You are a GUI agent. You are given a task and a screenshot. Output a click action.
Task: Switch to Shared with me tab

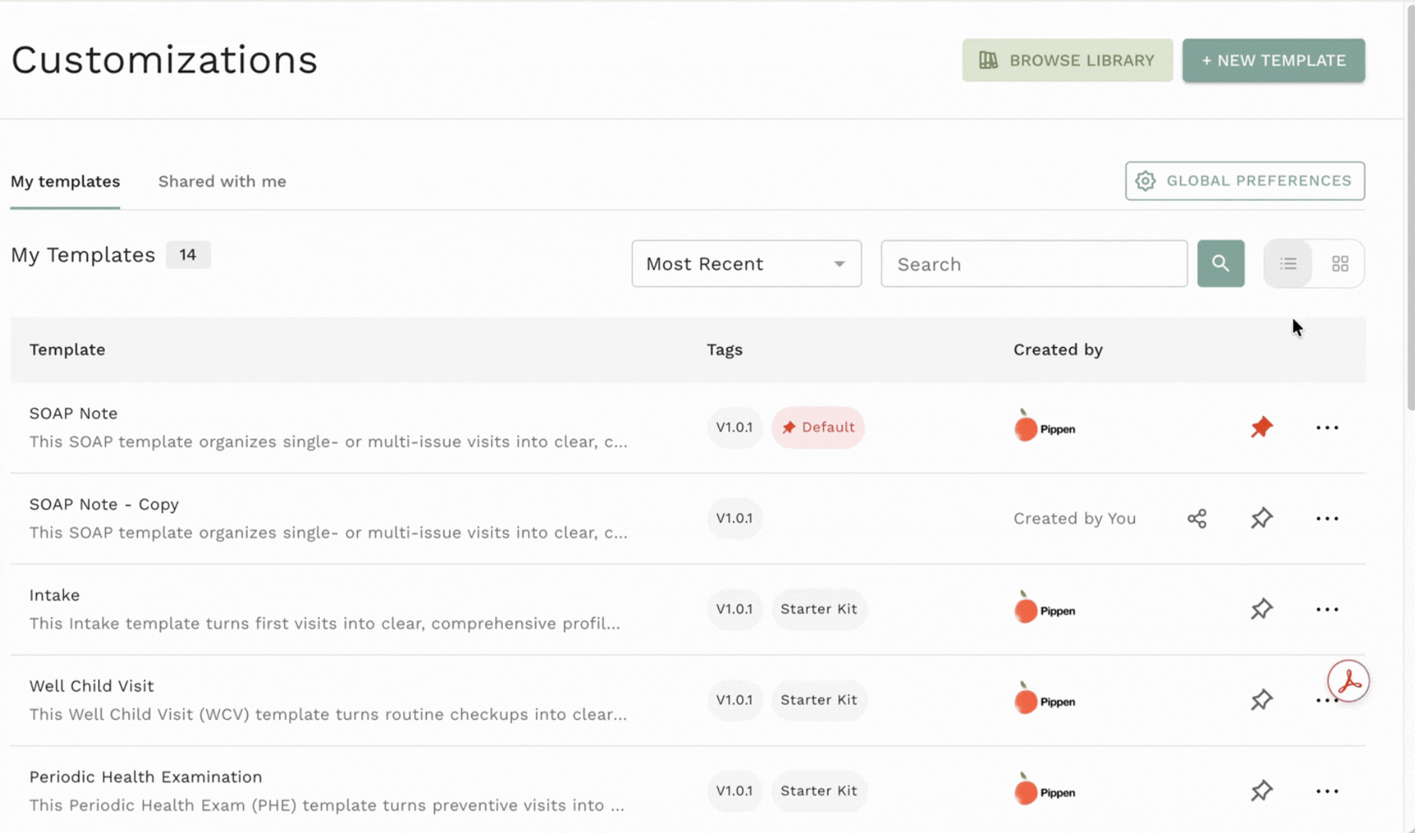222,182
